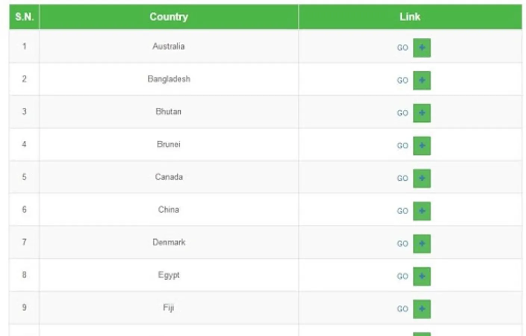526x336 pixels.
Task: Follow the GO link for Canada
Action: 402,178
